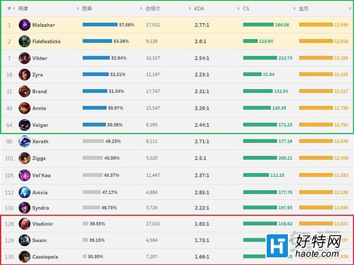Open the Fiddlesticks name link
This screenshot has width=354, height=265.
click(x=46, y=41)
